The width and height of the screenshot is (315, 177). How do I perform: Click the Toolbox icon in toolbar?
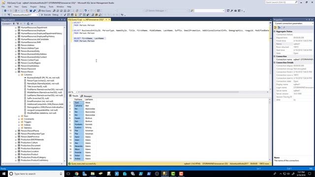coord(236,11)
